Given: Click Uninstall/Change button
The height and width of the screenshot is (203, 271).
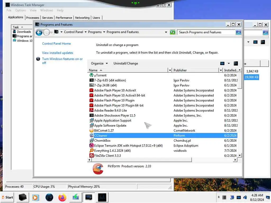Looking at the screenshot, I should click(x=126, y=63).
